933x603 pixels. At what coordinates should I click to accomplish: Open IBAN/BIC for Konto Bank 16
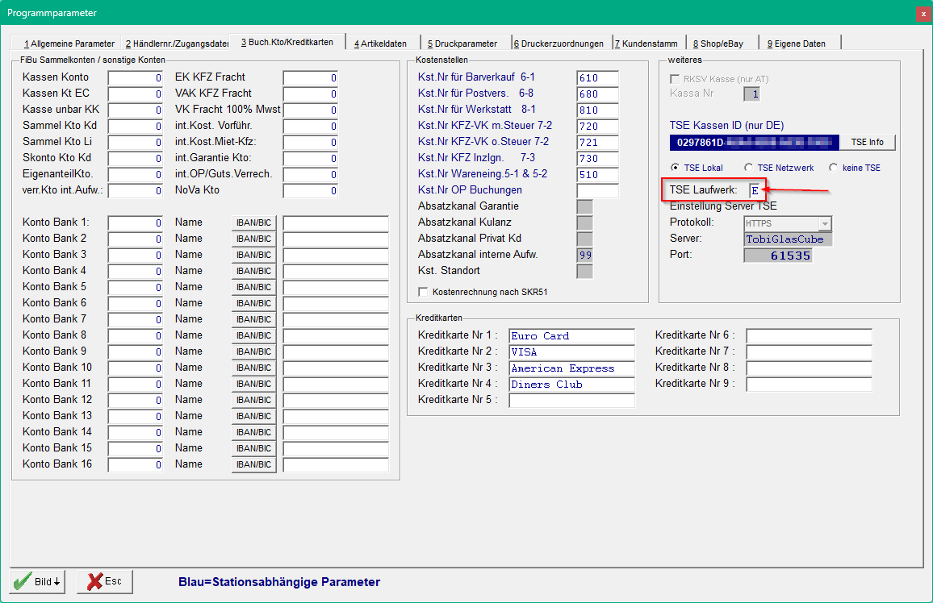(253, 464)
